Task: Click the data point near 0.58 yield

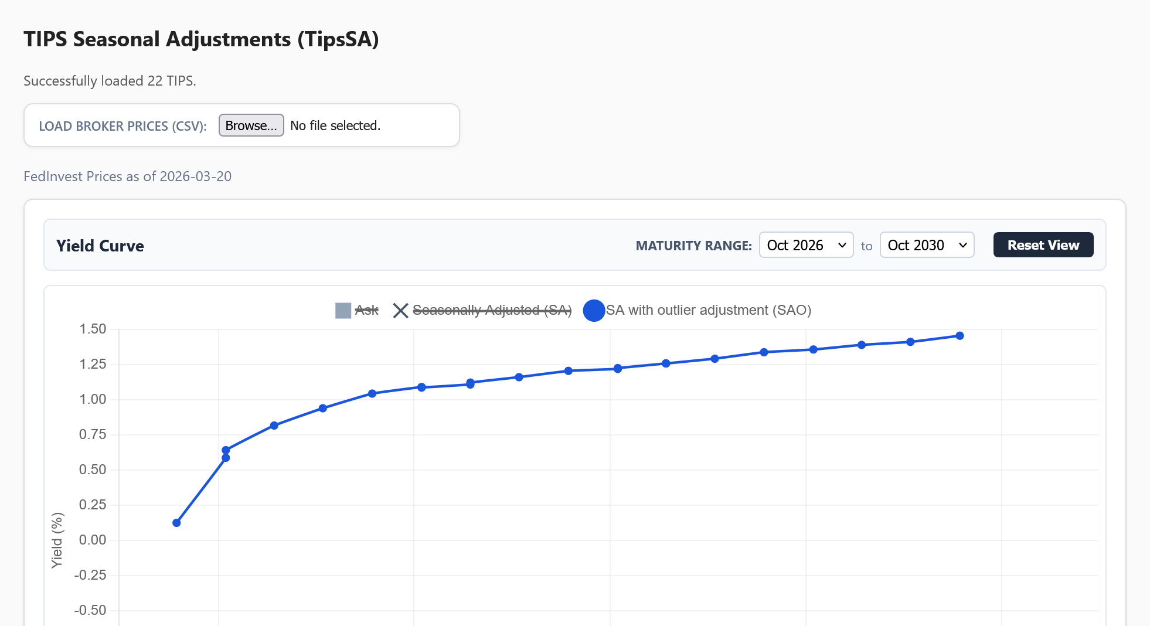Action: click(226, 458)
